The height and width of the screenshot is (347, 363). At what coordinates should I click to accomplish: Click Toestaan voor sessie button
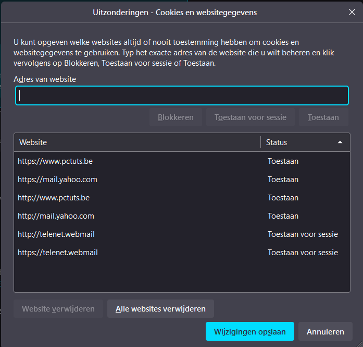coord(250,117)
